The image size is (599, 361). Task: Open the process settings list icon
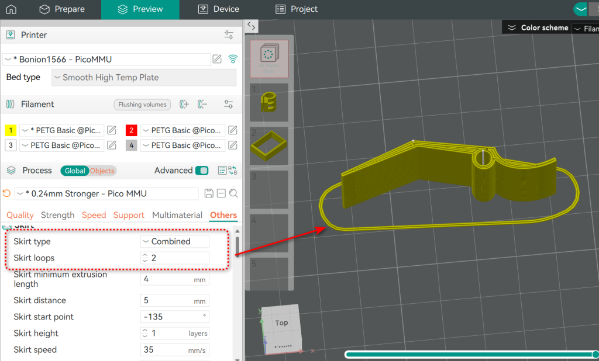[222, 170]
